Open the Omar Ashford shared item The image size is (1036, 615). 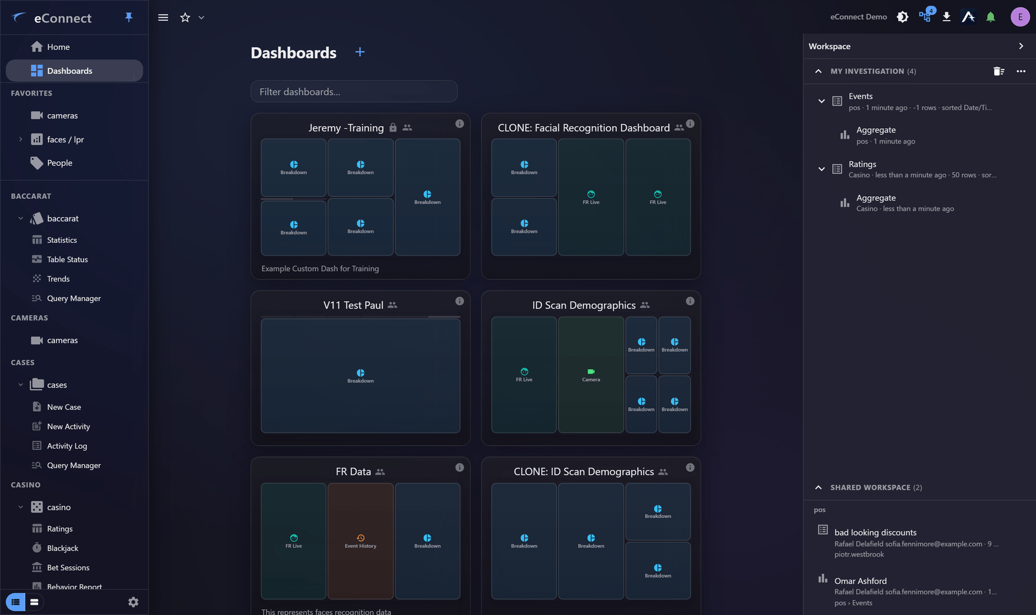tap(919, 591)
